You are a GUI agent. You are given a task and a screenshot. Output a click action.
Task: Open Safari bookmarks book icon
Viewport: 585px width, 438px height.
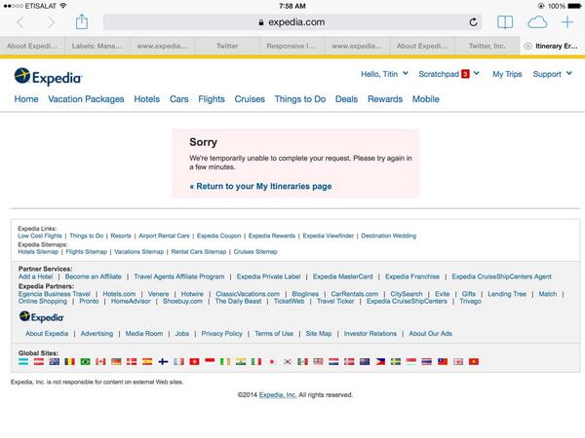(x=505, y=22)
